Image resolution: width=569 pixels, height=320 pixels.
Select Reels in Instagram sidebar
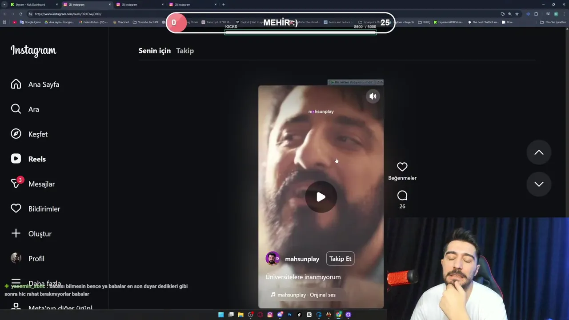pyautogui.click(x=28, y=159)
